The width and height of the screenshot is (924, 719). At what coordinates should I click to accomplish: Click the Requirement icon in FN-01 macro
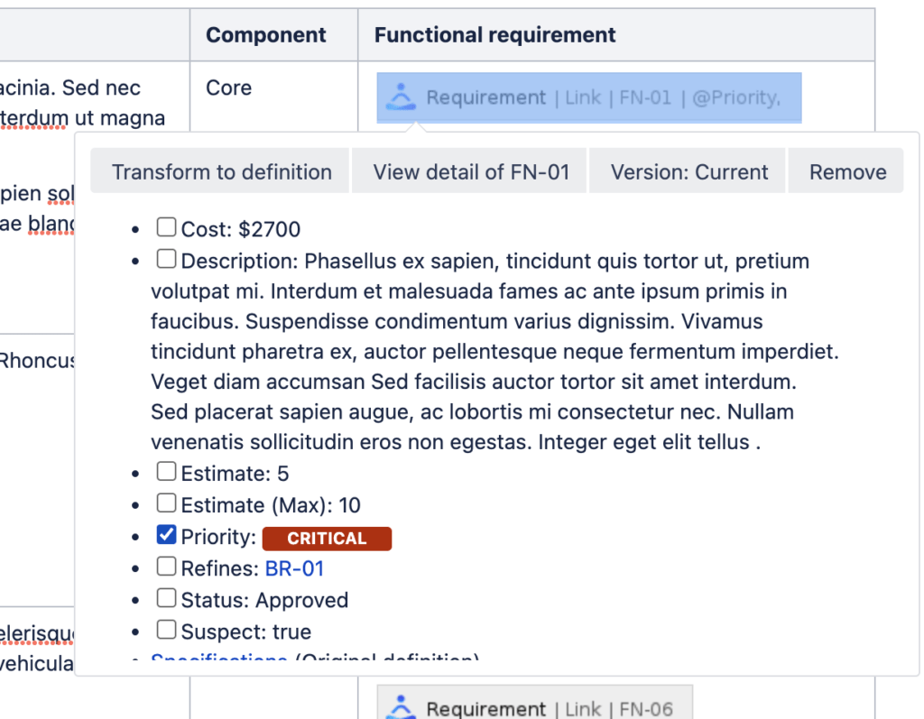pyautogui.click(x=401, y=97)
